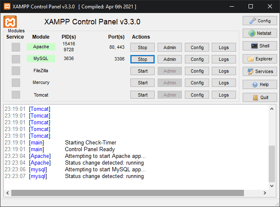Click the large XAMPP logo in panel
280x207 pixels.
10,22
